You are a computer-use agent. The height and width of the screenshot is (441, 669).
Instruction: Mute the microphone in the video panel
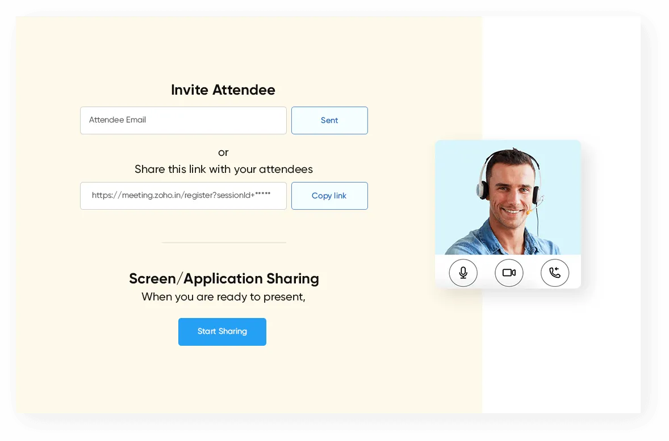coord(463,273)
